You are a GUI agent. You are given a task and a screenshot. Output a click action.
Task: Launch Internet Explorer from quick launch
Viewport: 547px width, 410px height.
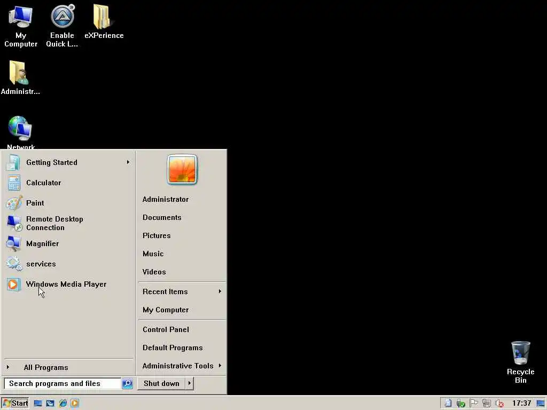tap(63, 404)
